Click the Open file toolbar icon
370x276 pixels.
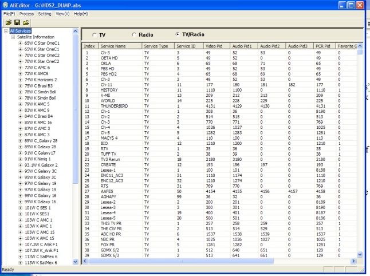pos(9,23)
